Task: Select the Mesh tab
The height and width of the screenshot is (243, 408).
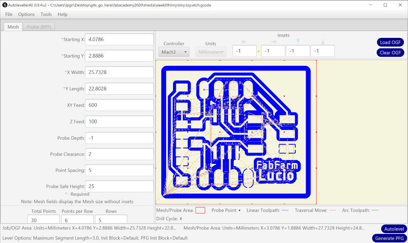Action: [13, 26]
